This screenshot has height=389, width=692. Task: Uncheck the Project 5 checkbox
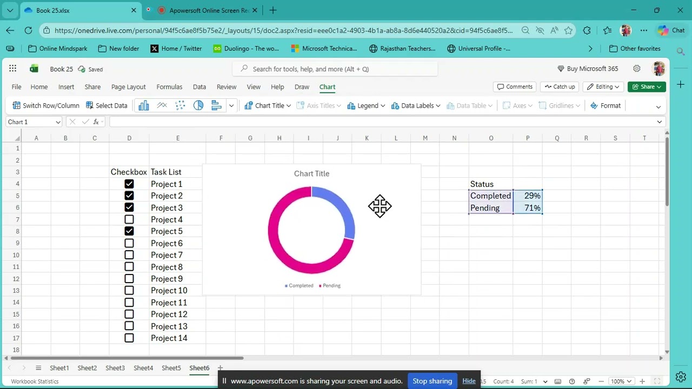129,231
